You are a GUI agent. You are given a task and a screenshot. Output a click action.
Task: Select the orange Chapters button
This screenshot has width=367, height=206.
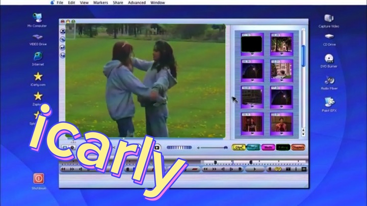click(x=298, y=148)
